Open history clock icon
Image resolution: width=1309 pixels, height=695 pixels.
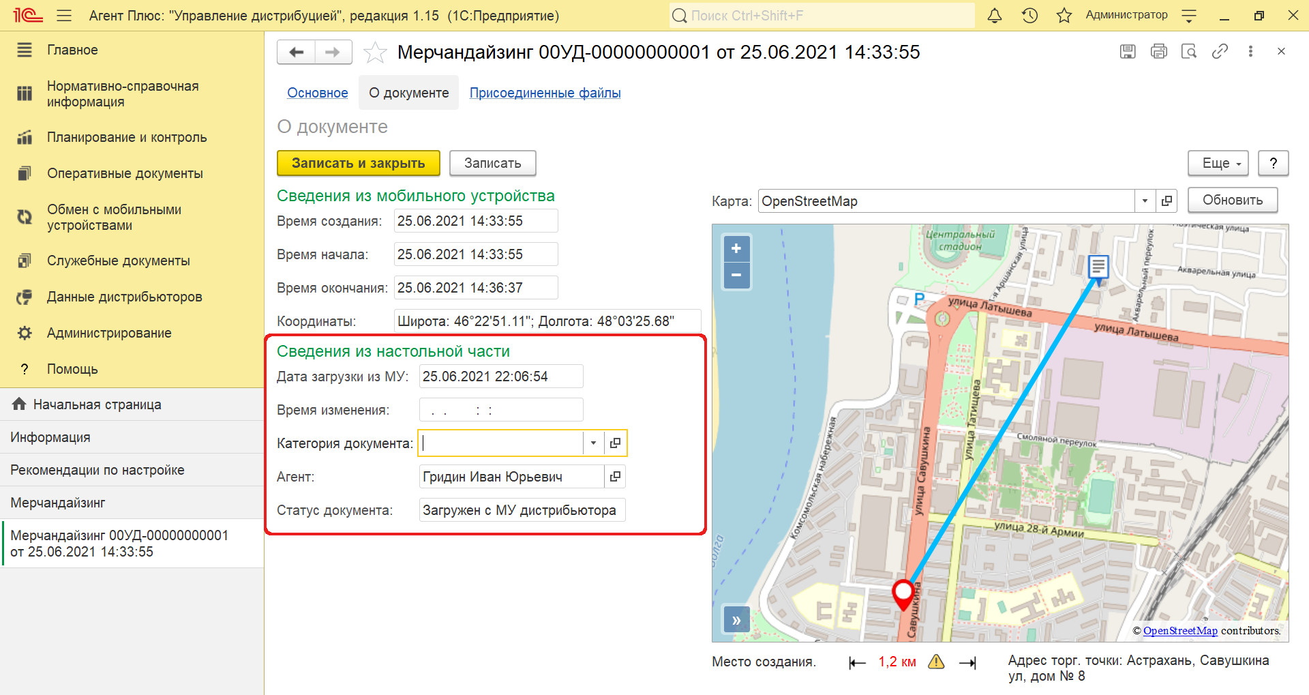[x=1029, y=15]
